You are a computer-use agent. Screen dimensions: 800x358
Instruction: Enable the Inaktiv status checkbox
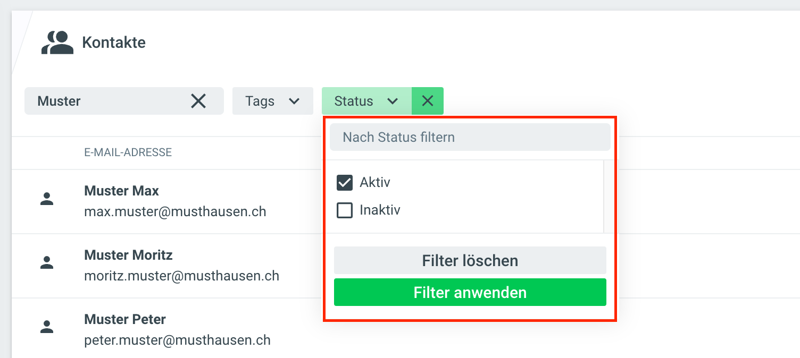coord(345,211)
